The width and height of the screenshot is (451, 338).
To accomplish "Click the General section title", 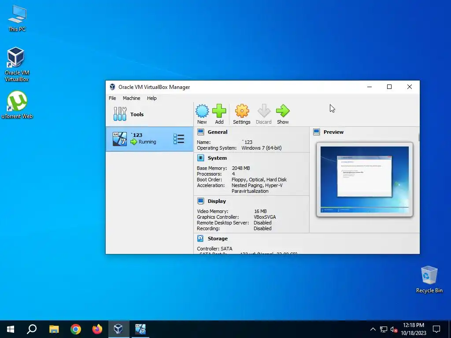I will 218,132.
